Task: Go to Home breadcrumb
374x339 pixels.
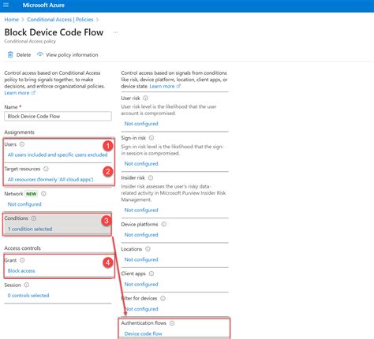Action: point(12,20)
